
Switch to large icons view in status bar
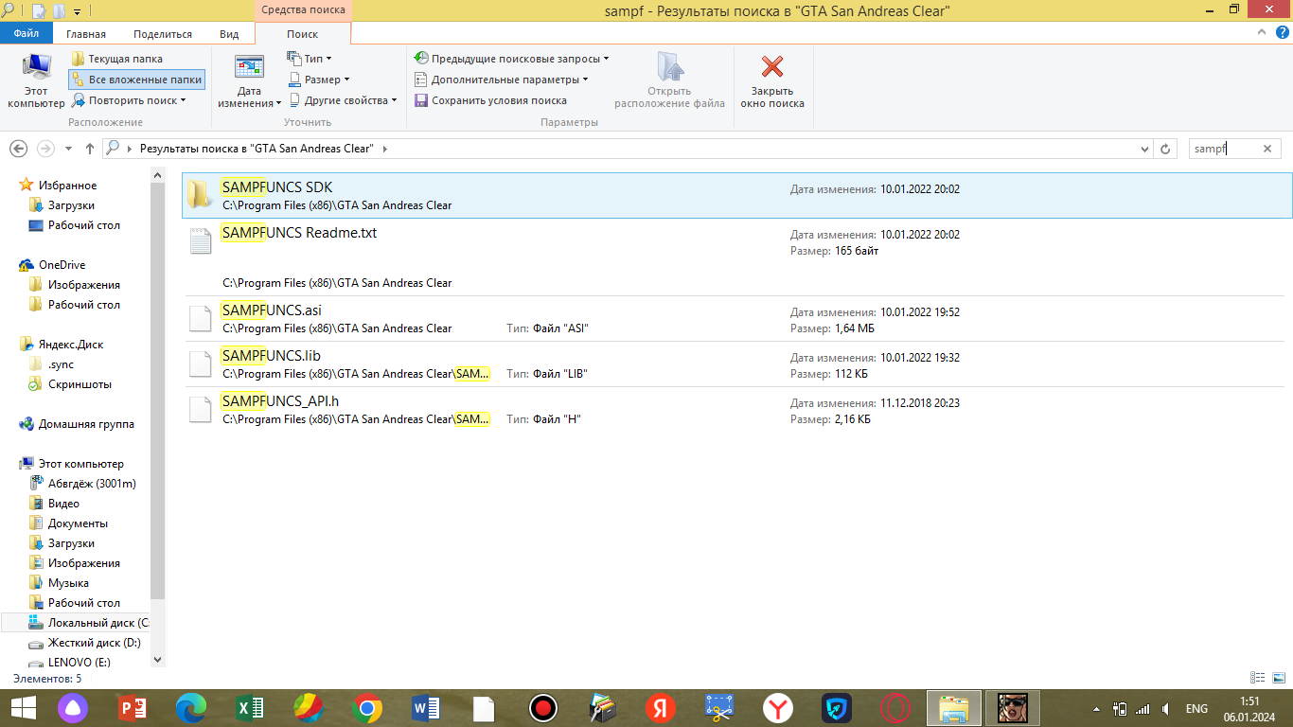point(1277,678)
